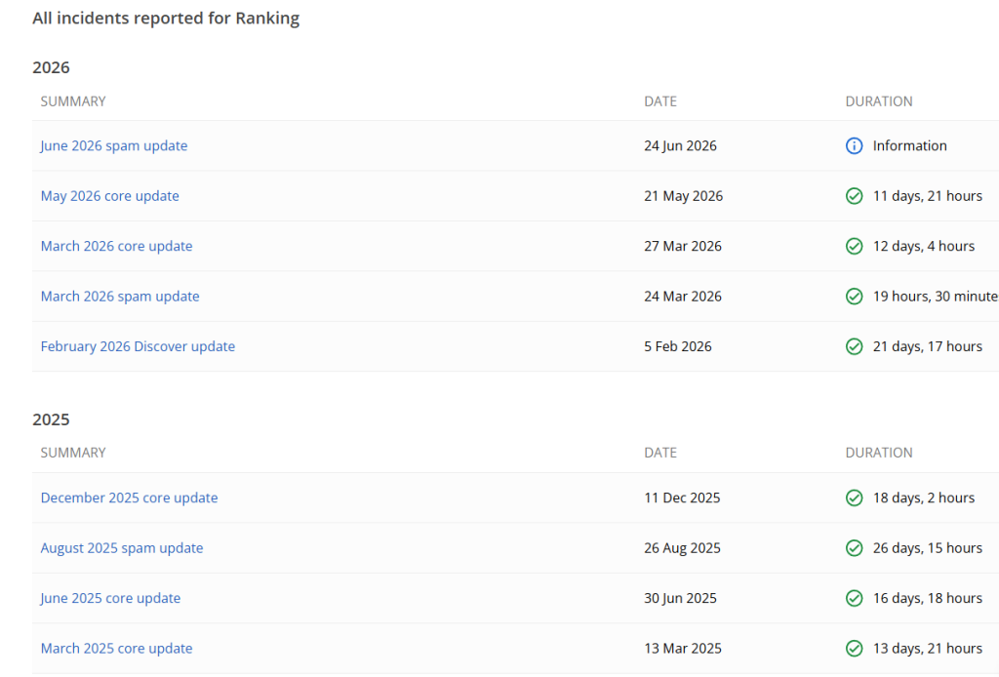Screen dimensions: 999x677
Task: Click the green check icon beside 13 days, 21 hours
Action: (x=854, y=649)
